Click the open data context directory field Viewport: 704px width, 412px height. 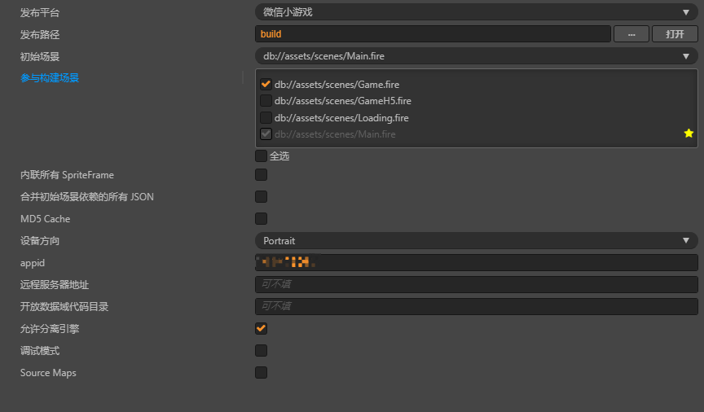coord(476,306)
